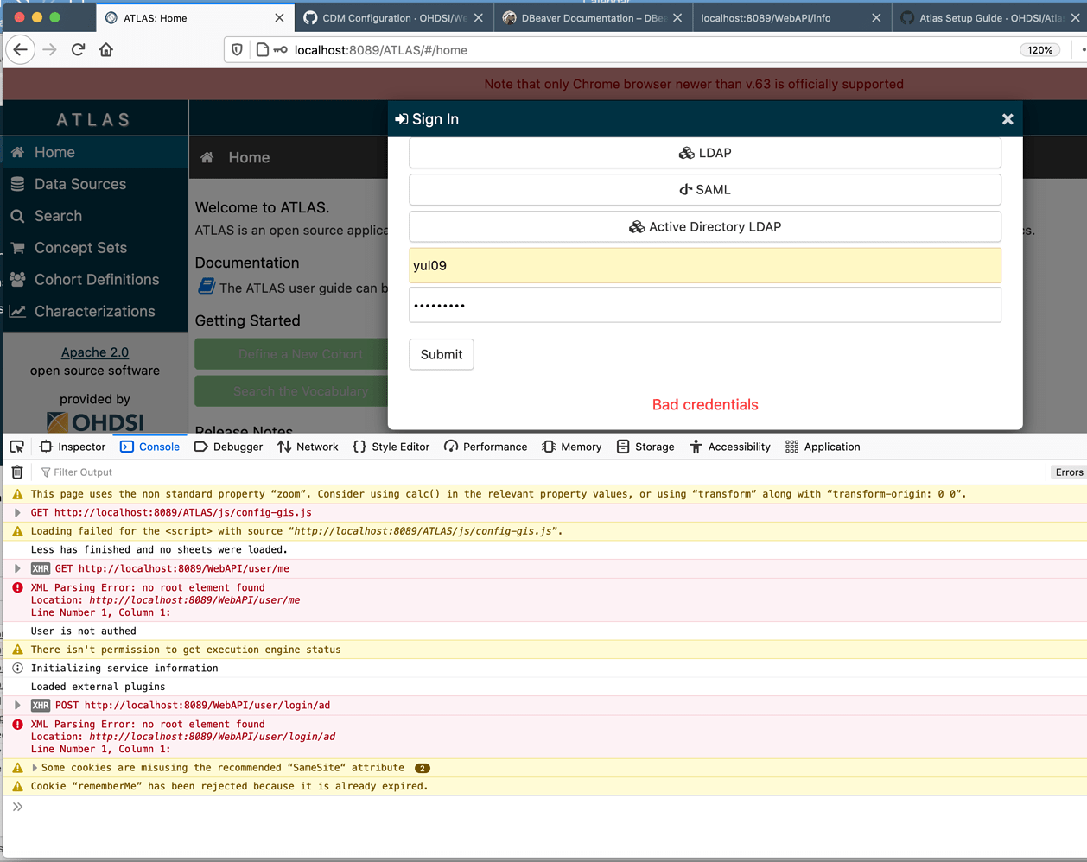Switch to the Storage tab
Image resolution: width=1087 pixels, height=862 pixels.
tap(645, 447)
